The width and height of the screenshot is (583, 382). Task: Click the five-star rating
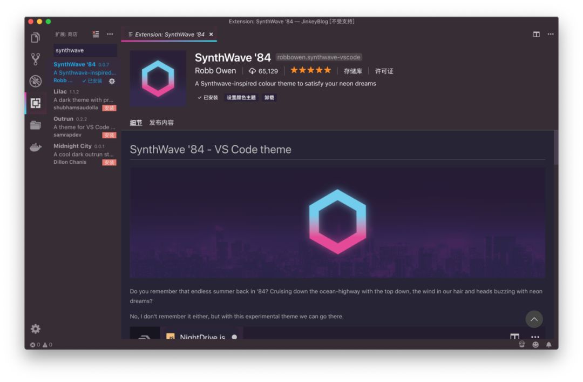click(x=310, y=70)
